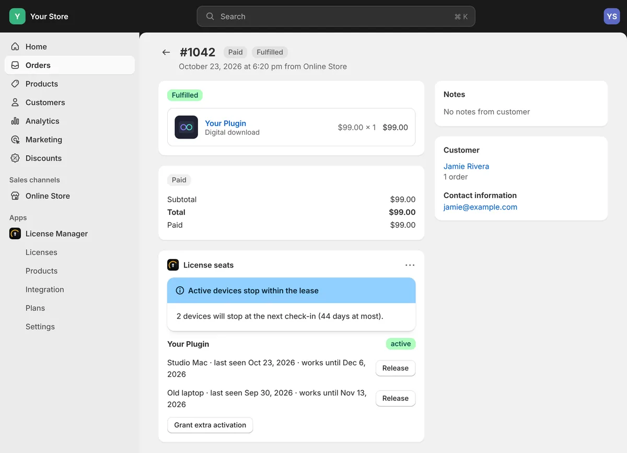This screenshot has height=453, width=627.
Task: Click the Orders inbox icon
Action: click(x=15, y=65)
